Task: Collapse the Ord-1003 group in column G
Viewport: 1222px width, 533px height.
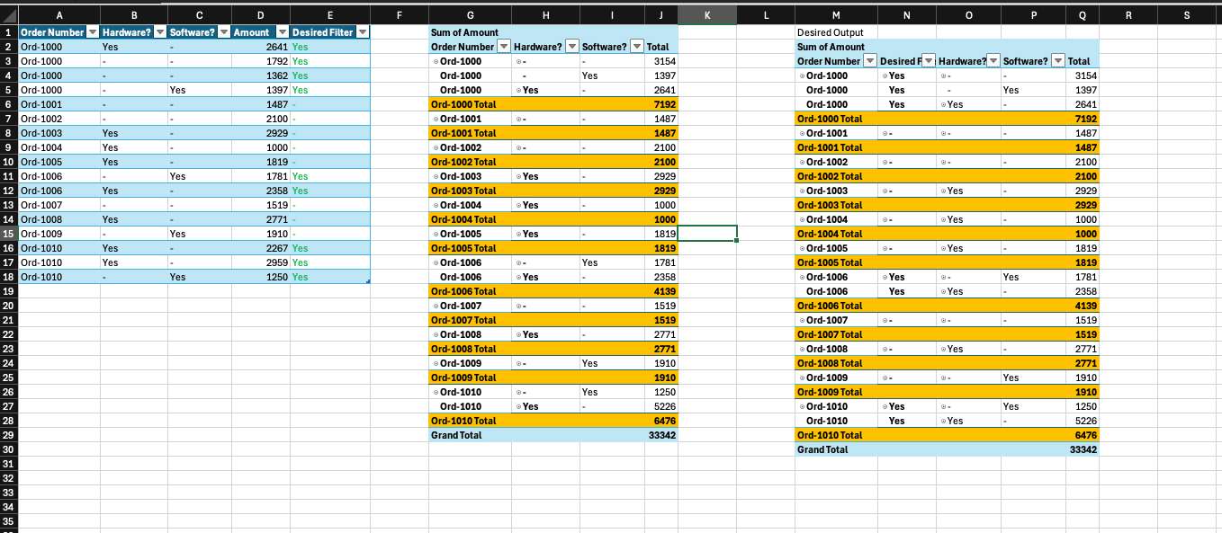Action: (x=436, y=176)
